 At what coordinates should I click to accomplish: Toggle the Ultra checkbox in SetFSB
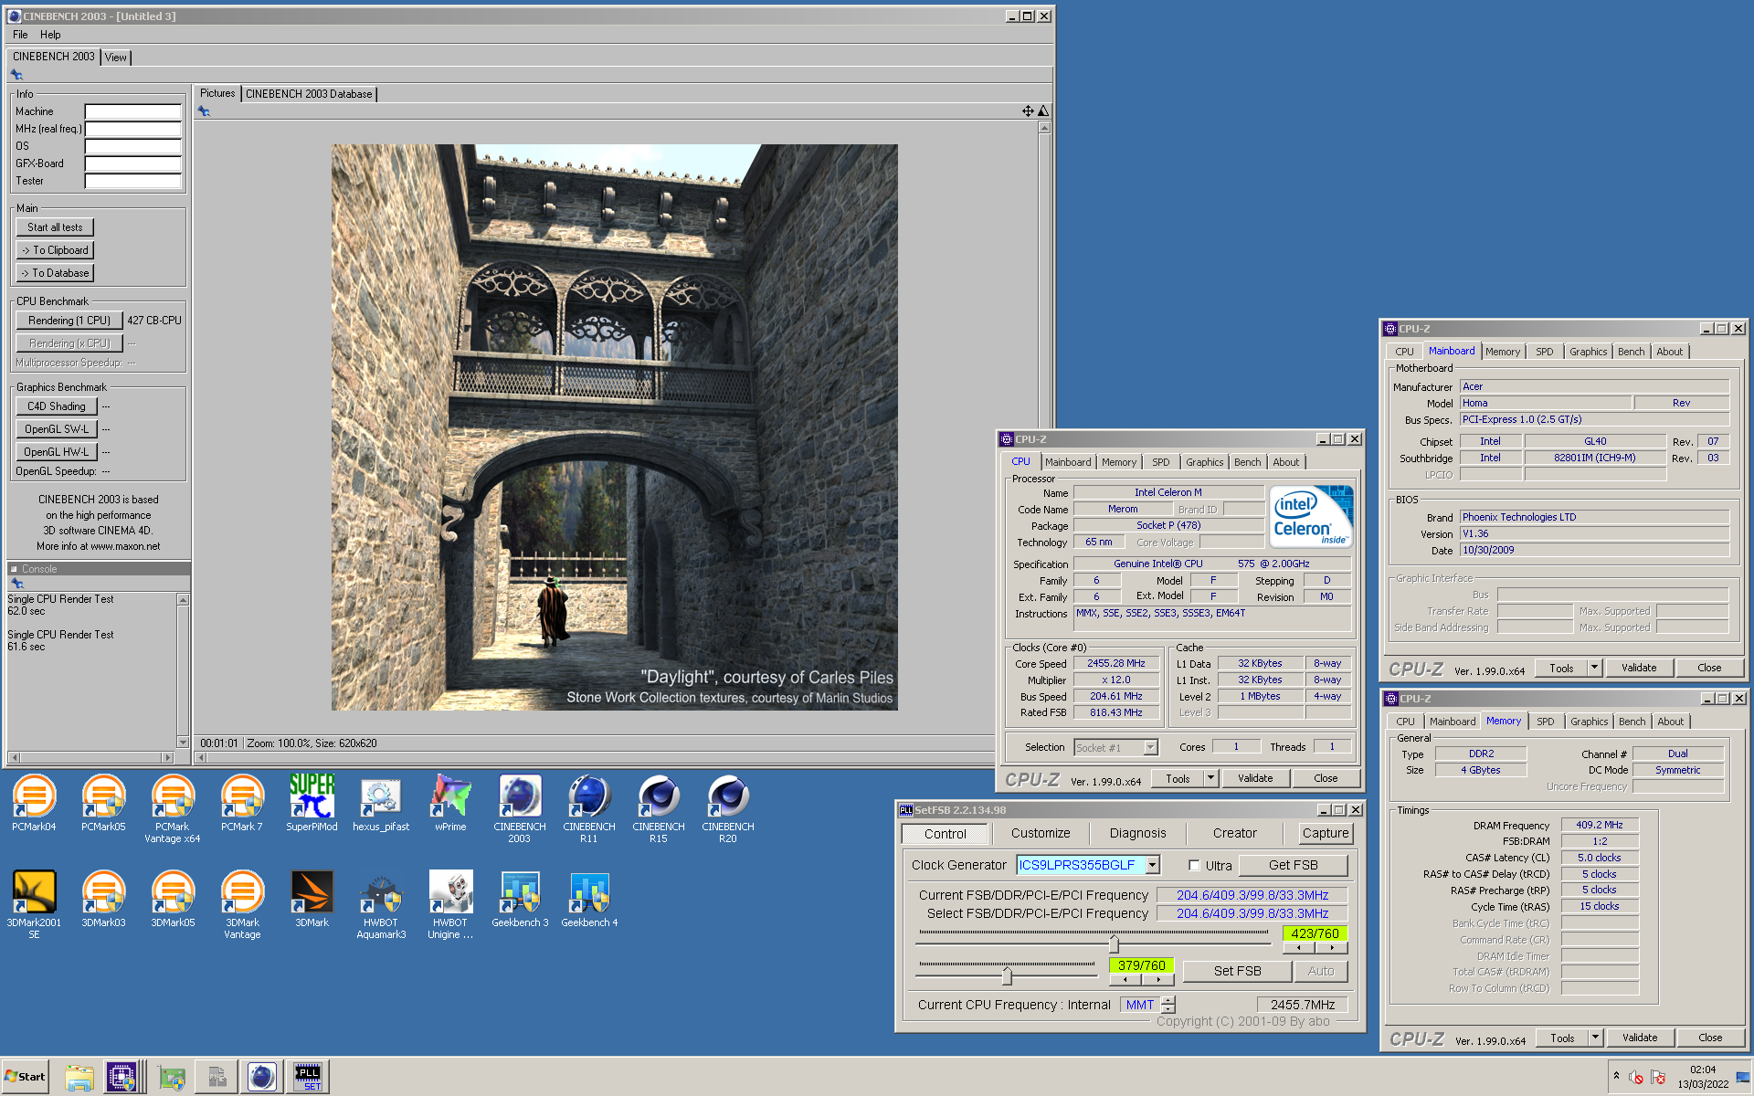1194,865
